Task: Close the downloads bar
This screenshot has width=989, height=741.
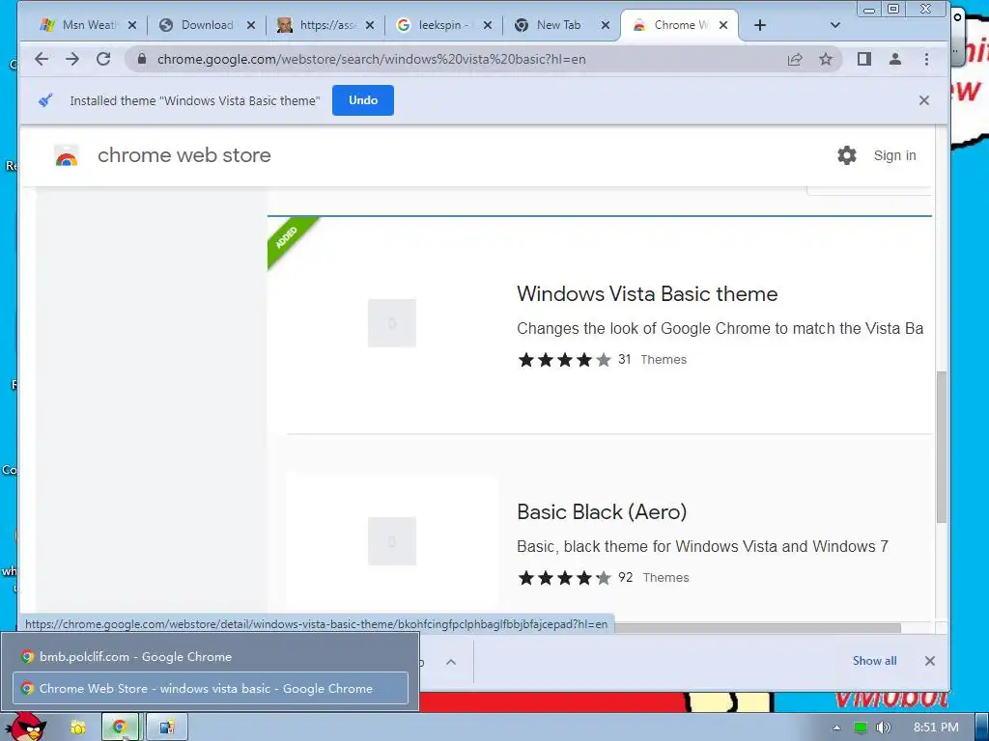Action: 930,661
